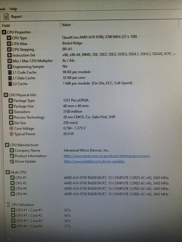
Task: Select the Engineering Sample 'No' value
Action: 65,66
